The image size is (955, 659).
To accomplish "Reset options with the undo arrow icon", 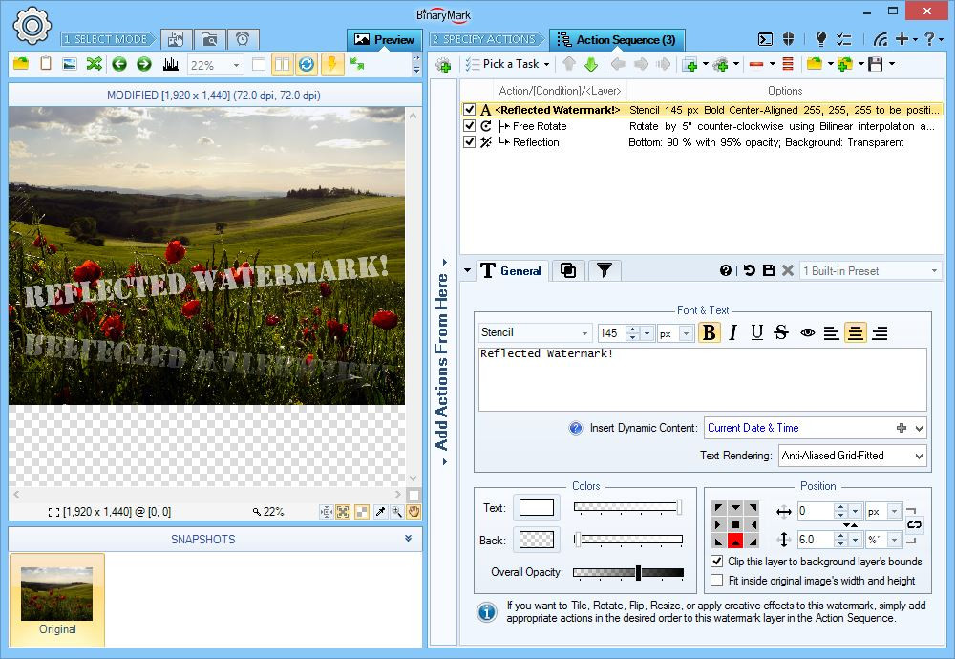I will coord(749,270).
